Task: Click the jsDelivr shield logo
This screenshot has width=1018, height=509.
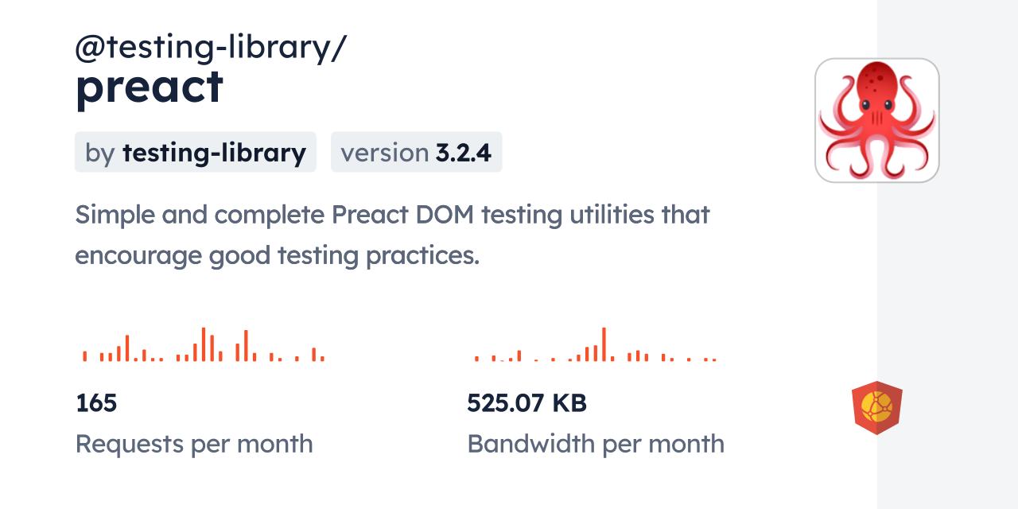Action: (876, 407)
